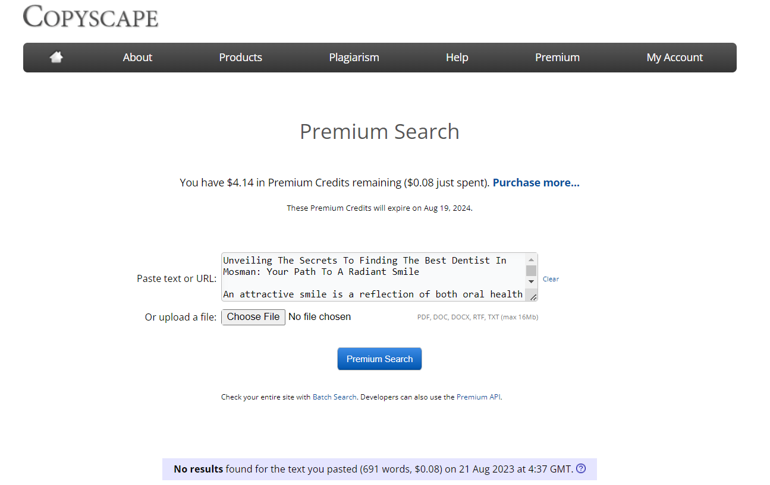Click the Copyscape logo
770x485 pixels.
91,16
